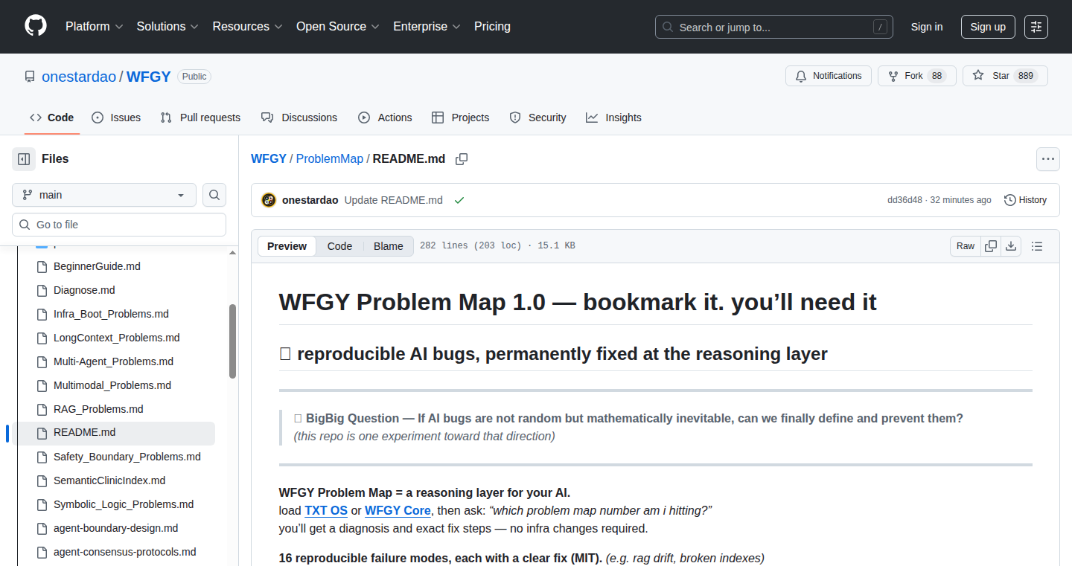Collapse the file tree side panel
The image size is (1072, 566).
[x=24, y=159]
